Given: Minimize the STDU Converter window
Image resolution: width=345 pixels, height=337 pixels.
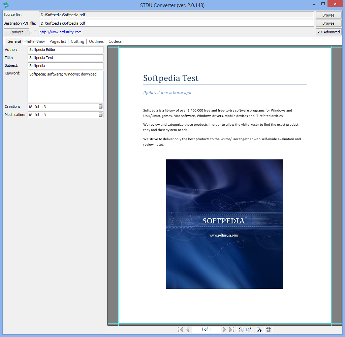Looking at the screenshot, I should tap(314, 4).
